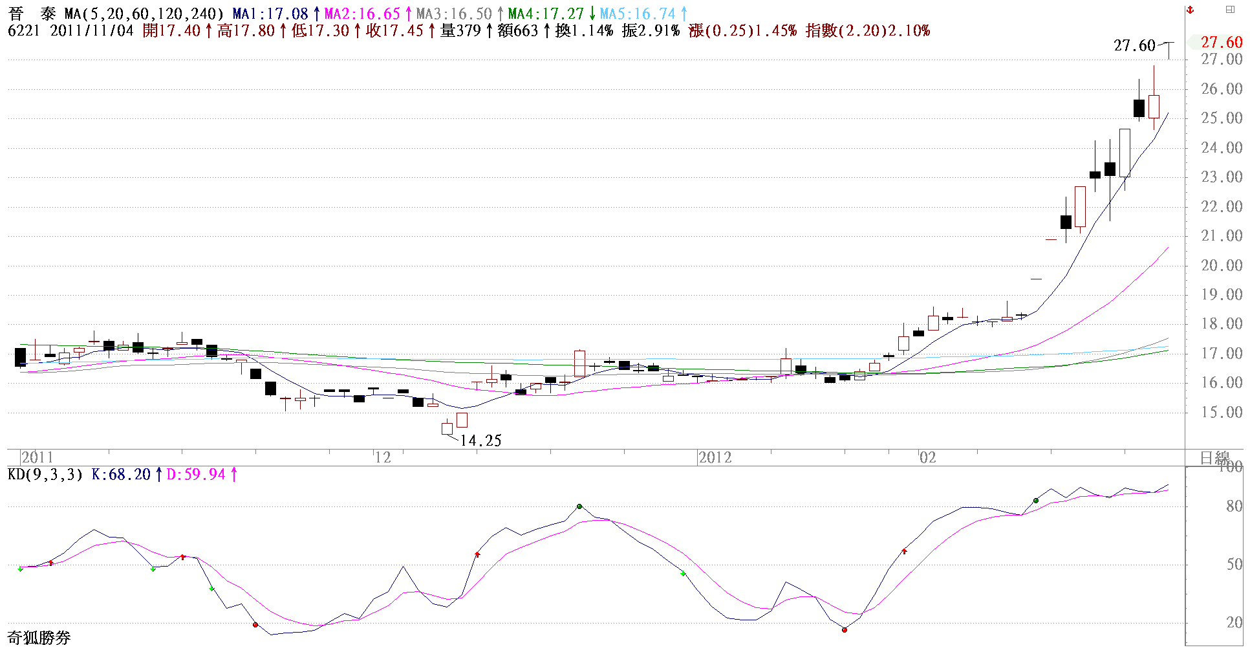Click the highlighted 27.60 current price tag
This screenshot has height=652, width=1250.
pos(1221,43)
